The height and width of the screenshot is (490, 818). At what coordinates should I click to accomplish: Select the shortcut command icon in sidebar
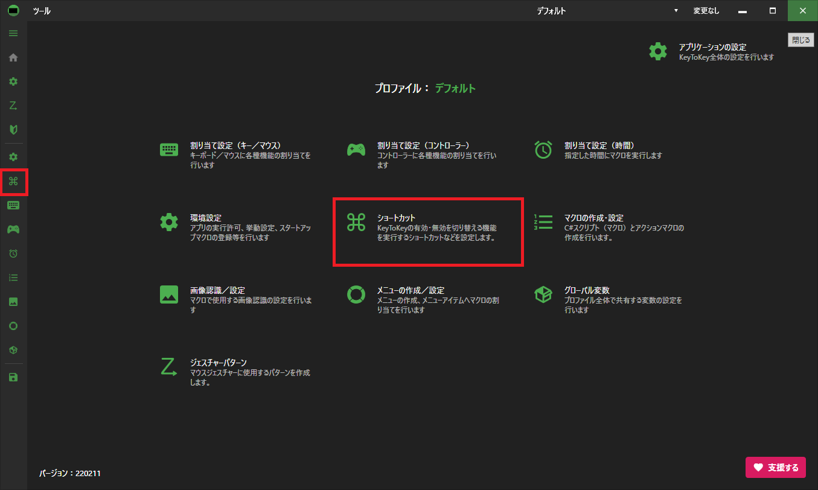13,181
